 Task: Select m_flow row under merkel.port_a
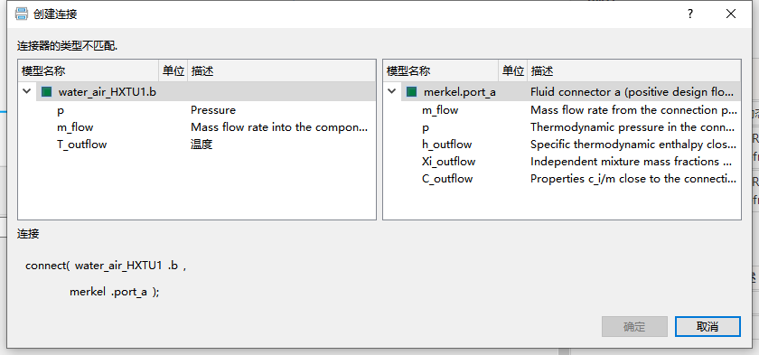(x=562, y=110)
